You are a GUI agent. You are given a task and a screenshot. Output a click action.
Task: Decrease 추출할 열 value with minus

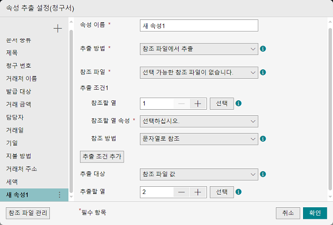click(x=181, y=192)
